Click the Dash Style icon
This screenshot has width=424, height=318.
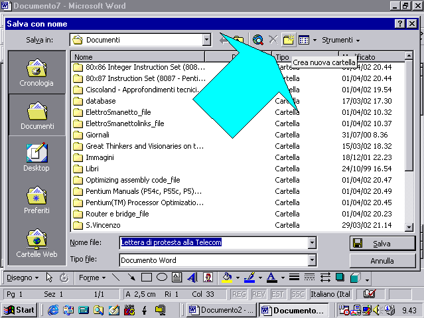309,278
